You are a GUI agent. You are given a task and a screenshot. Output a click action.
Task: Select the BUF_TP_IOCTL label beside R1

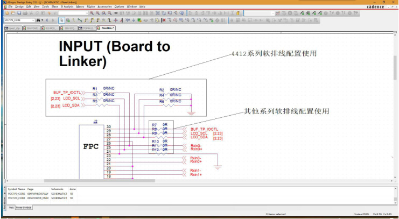point(67,93)
